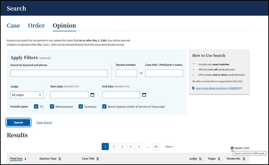This screenshot has width=269, height=165.
Task: Go to results page 3
Action: coord(122,146)
